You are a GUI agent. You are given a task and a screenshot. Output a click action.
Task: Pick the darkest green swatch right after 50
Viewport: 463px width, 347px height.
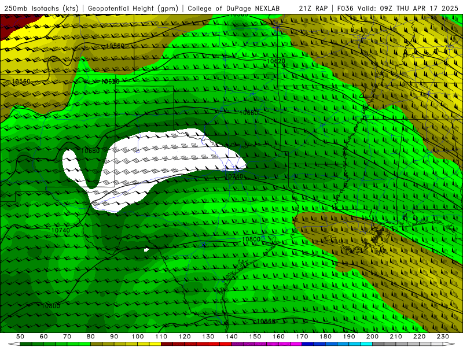pos(26,344)
